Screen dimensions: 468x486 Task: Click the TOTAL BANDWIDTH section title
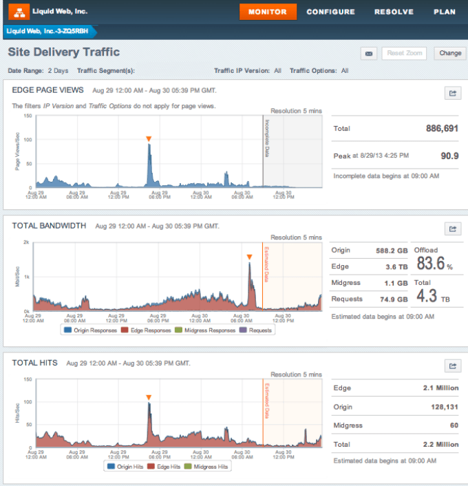pos(49,226)
